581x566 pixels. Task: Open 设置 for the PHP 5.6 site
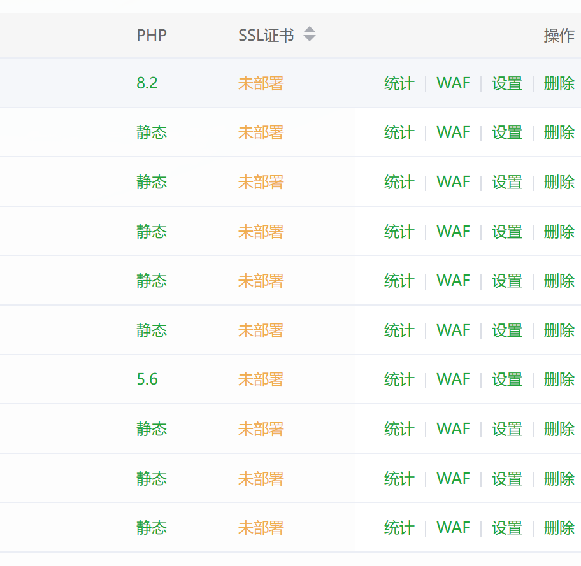tap(507, 379)
